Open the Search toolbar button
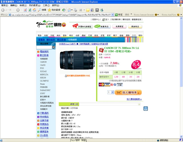Image resolution: width=183 pixels, height=142 pixels. point(42,10)
